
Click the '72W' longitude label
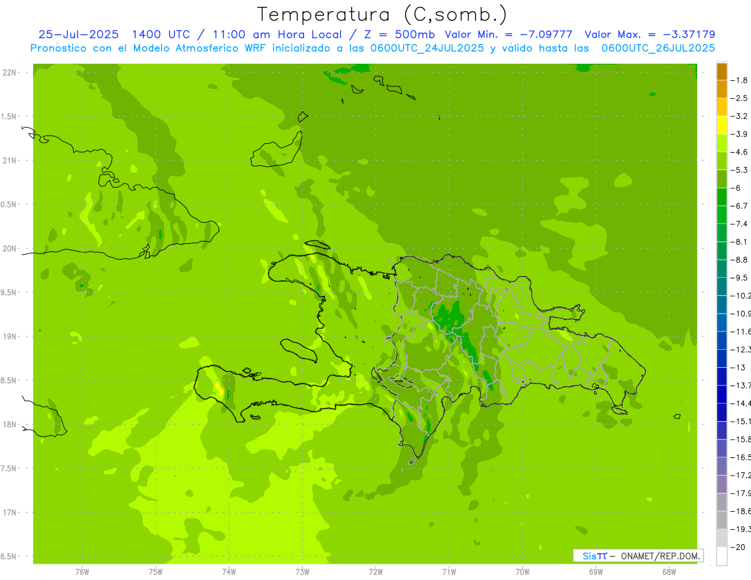pos(375,572)
